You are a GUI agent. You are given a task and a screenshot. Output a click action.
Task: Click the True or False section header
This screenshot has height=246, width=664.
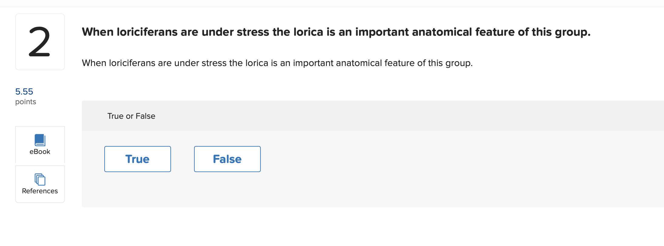coord(131,116)
